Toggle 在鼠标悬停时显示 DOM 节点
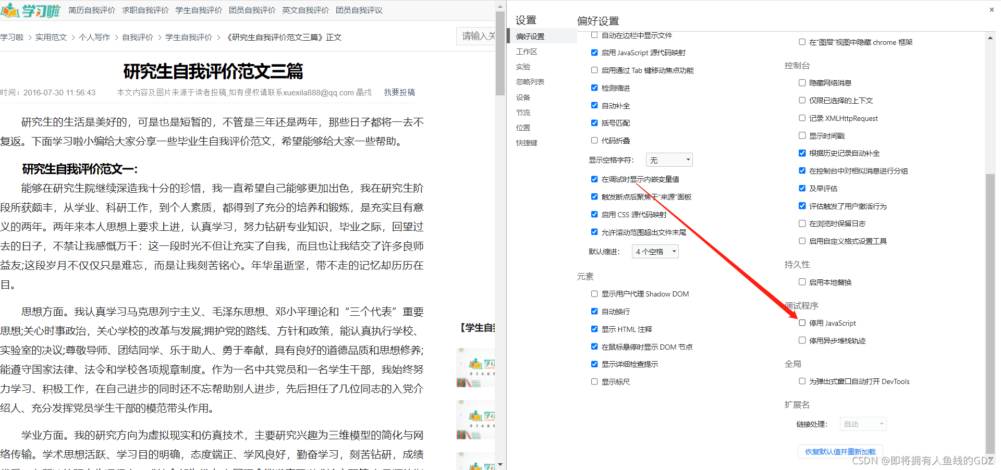This screenshot has height=470, width=1001. pyautogui.click(x=594, y=347)
